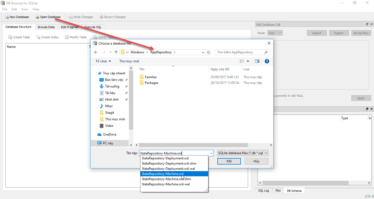Open the SQLite database files filter dropdown

pyautogui.click(x=243, y=153)
